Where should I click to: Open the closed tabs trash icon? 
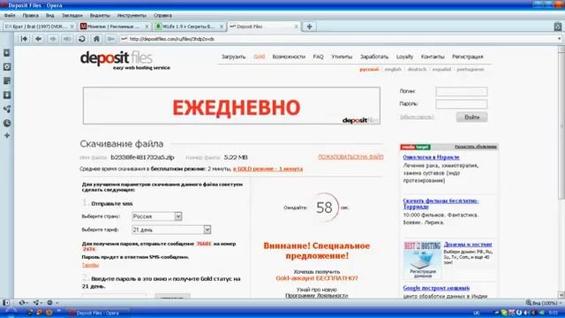point(558,26)
